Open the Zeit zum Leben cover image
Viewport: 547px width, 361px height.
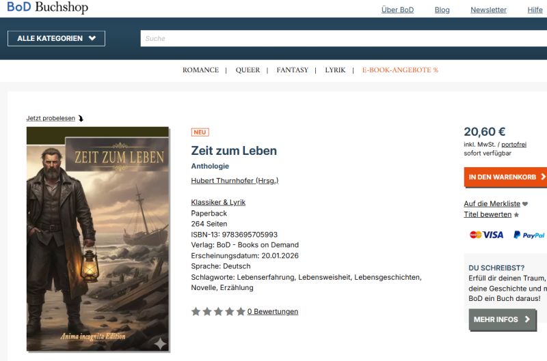(x=98, y=239)
